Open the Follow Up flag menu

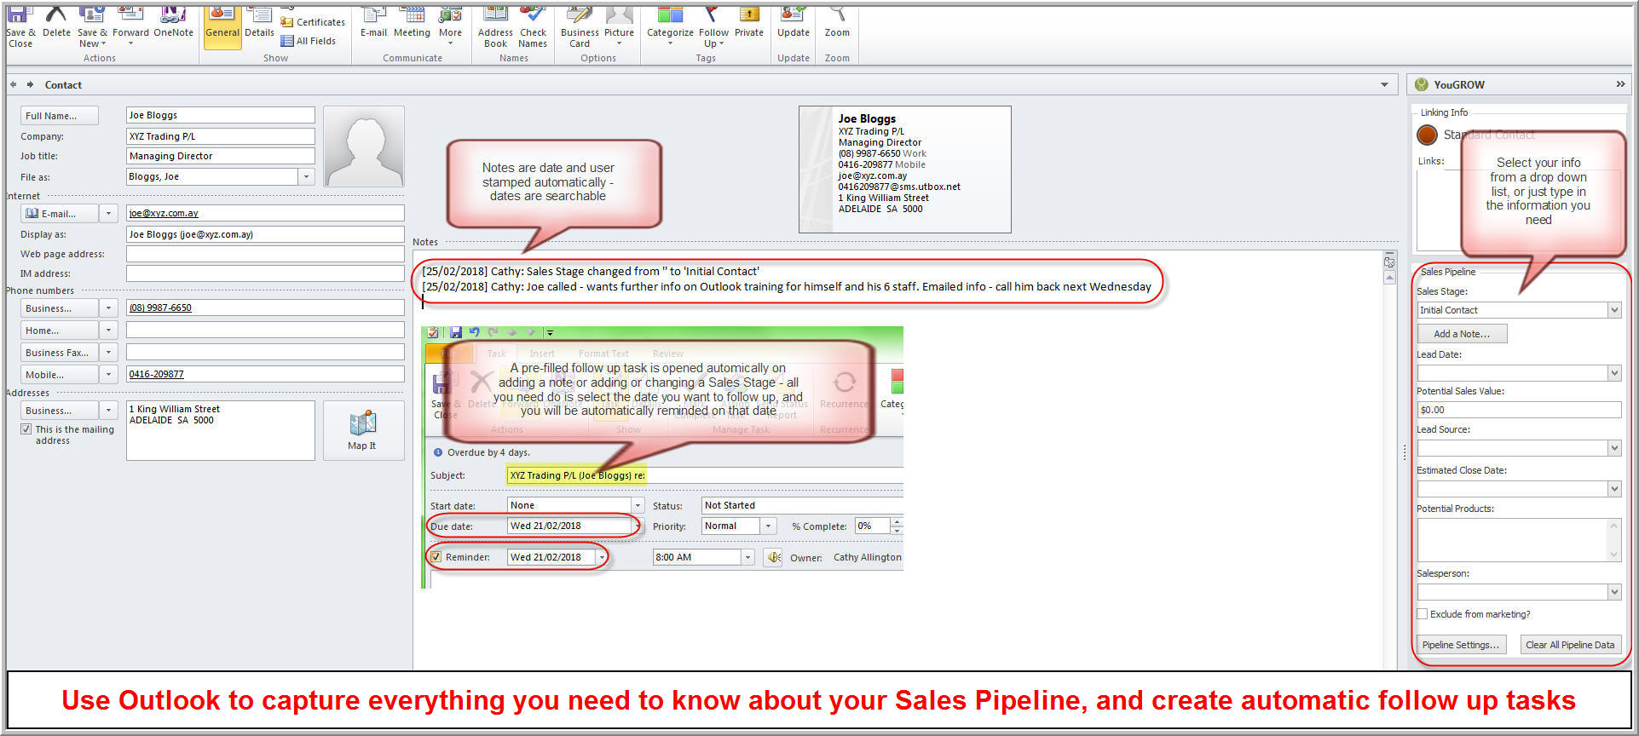pos(713,27)
